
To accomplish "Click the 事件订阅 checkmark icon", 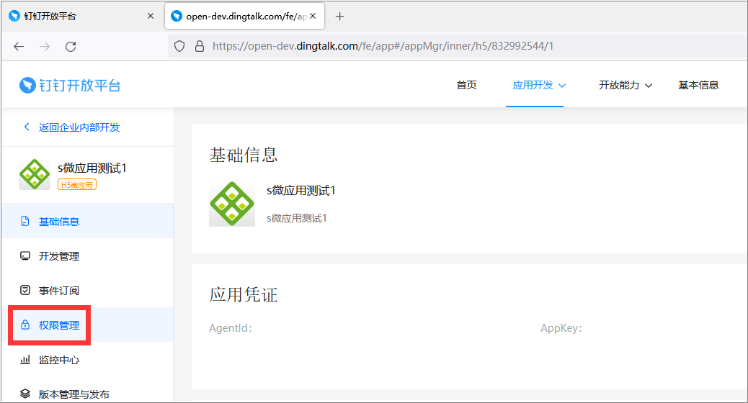I will (x=25, y=290).
